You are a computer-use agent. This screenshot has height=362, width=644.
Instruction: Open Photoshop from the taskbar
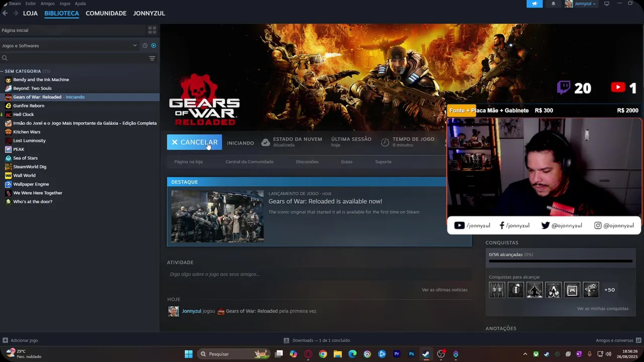point(412,354)
